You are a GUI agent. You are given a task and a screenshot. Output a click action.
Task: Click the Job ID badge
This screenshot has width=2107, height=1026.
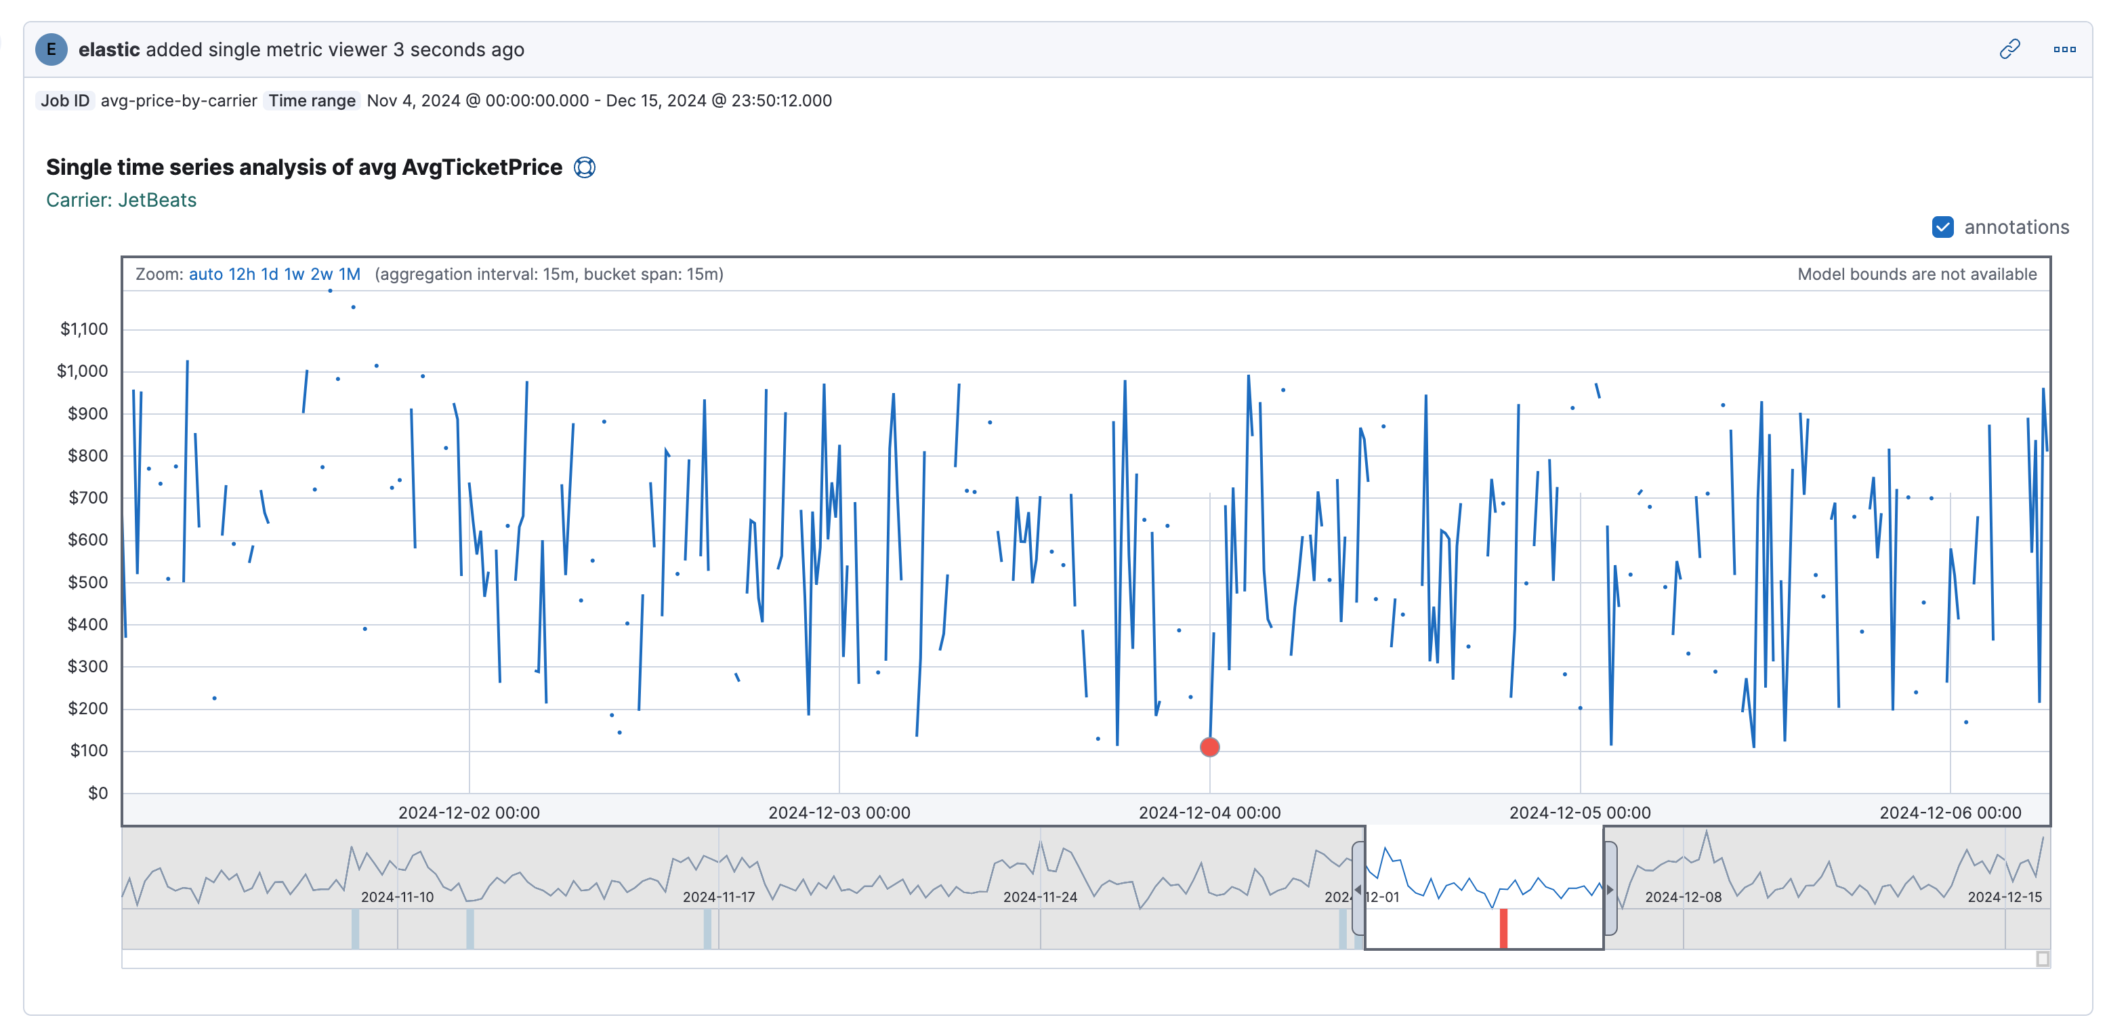tap(64, 101)
